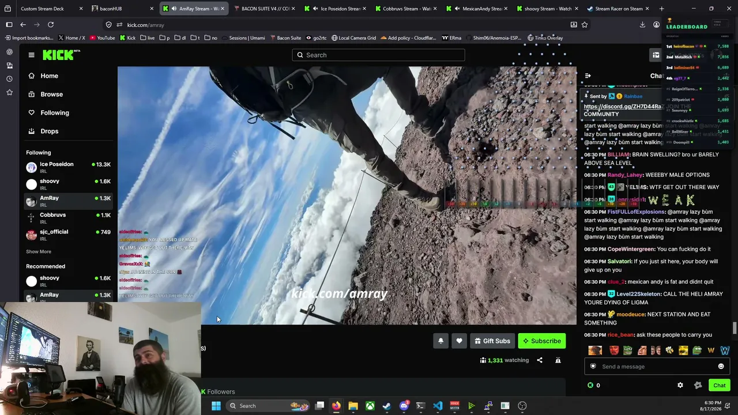
Task: Open the emoji picker in chat input
Action: click(x=721, y=367)
